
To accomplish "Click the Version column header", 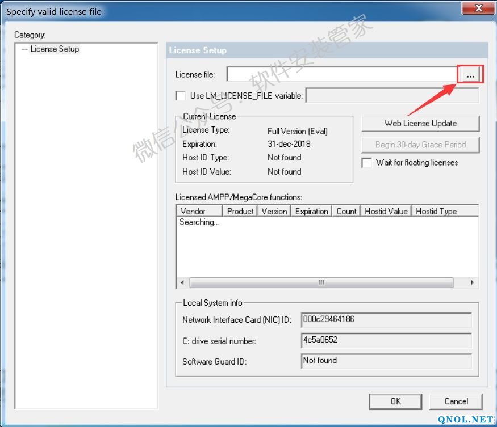I will pyautogui.click(x=274, y=211).
